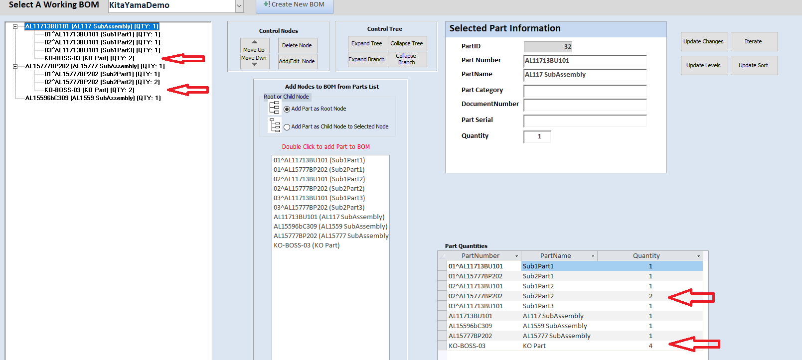Choose Add Part as Child Node to Selected Node

(287, 127)
